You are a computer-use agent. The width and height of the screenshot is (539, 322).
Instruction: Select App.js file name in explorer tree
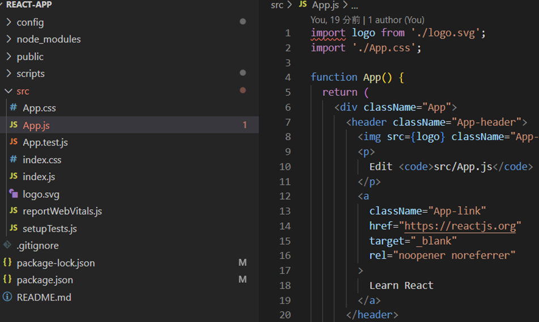36,125
